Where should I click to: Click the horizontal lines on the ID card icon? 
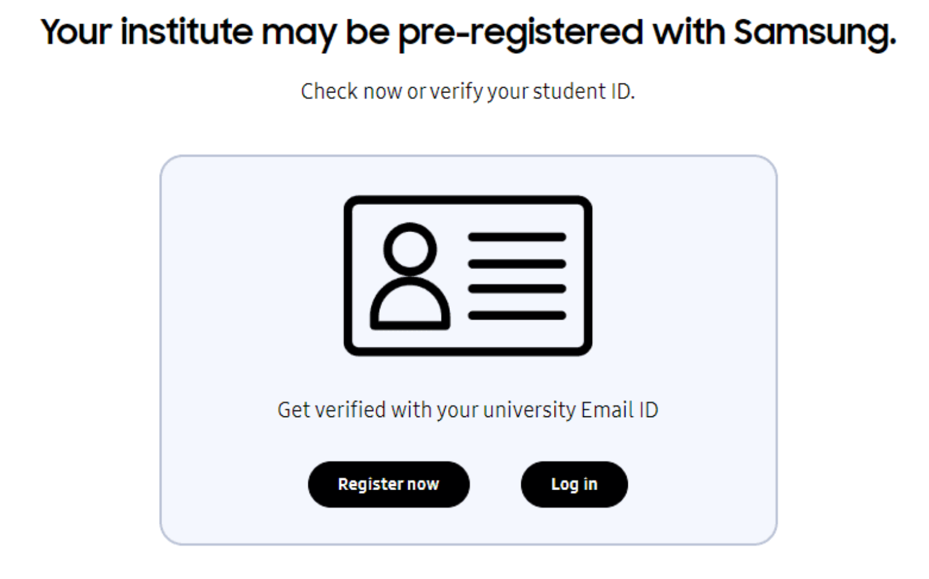(517, 275)
